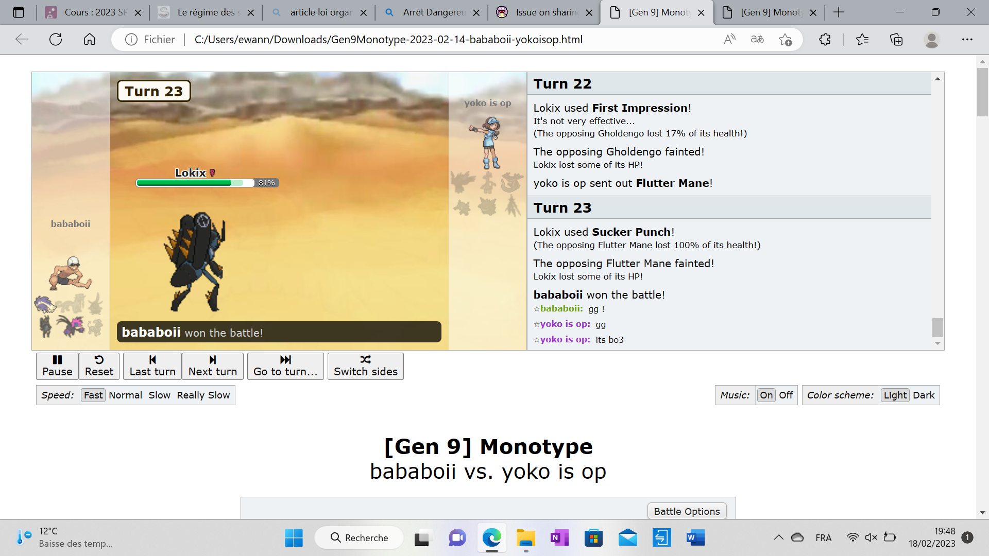Open browser extensions menu
The image size is (989, 556).
(825, 39)
